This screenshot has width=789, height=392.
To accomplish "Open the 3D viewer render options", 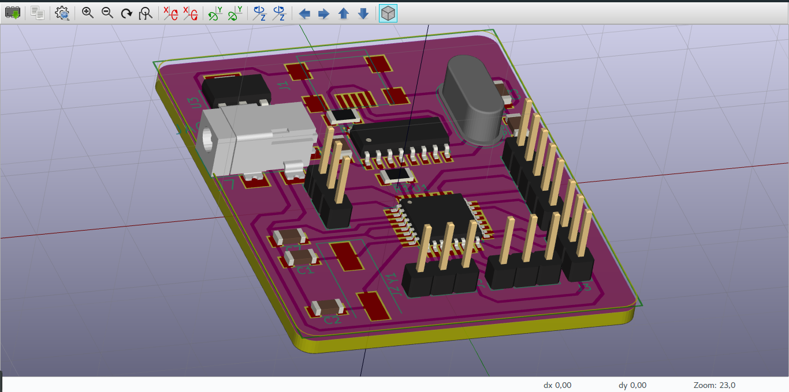I will (62, 13).
